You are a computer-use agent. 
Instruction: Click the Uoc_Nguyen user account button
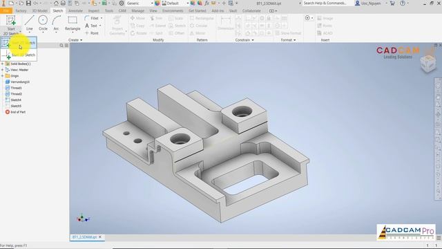point(368,3)
